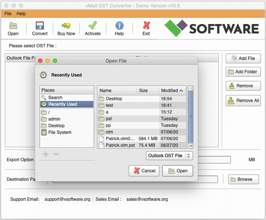Click the Desktop folder icon in Places
This screenshot has height=220, width=266.
(x=44, y=126)
